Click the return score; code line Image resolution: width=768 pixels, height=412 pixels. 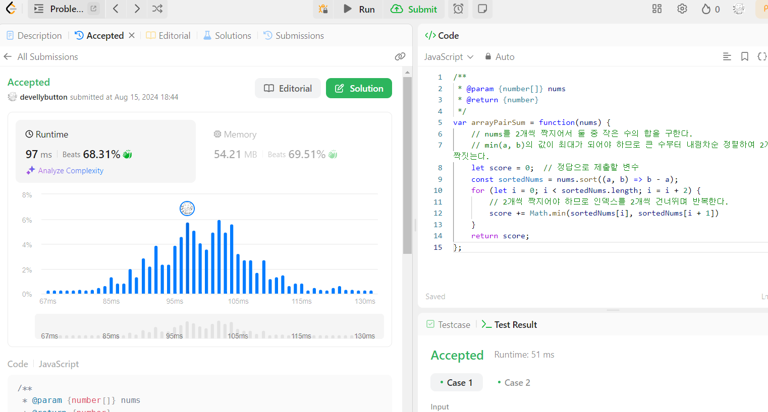(500, 236)
